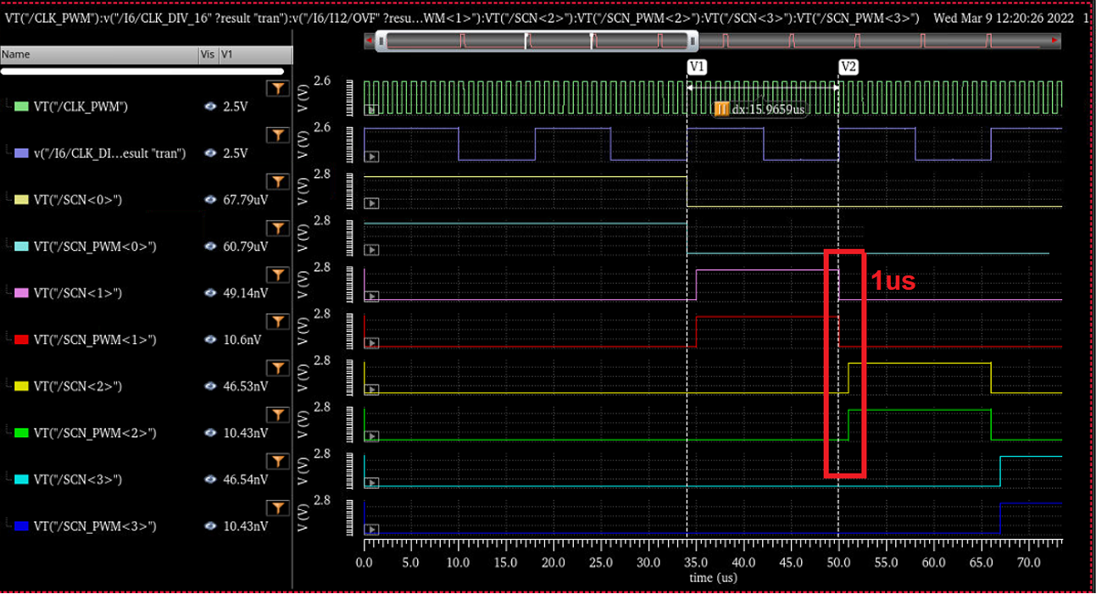Hide the SCN<1> trace via its eye icon
The image size is (1096, 594).
click(x=210, y=293)
